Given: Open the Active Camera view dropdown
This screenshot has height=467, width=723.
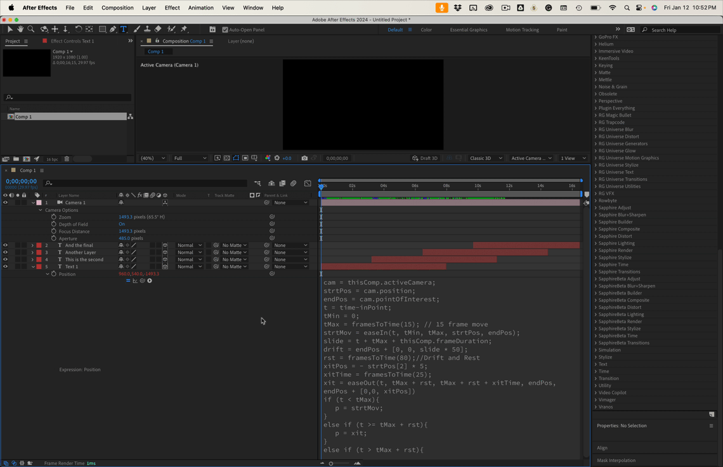Looking at the screenshot, I should [x=531, y=158].
